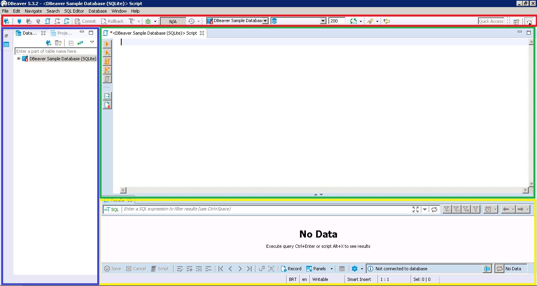
Task: Toggle the status message details button
Action: (487, 269)
